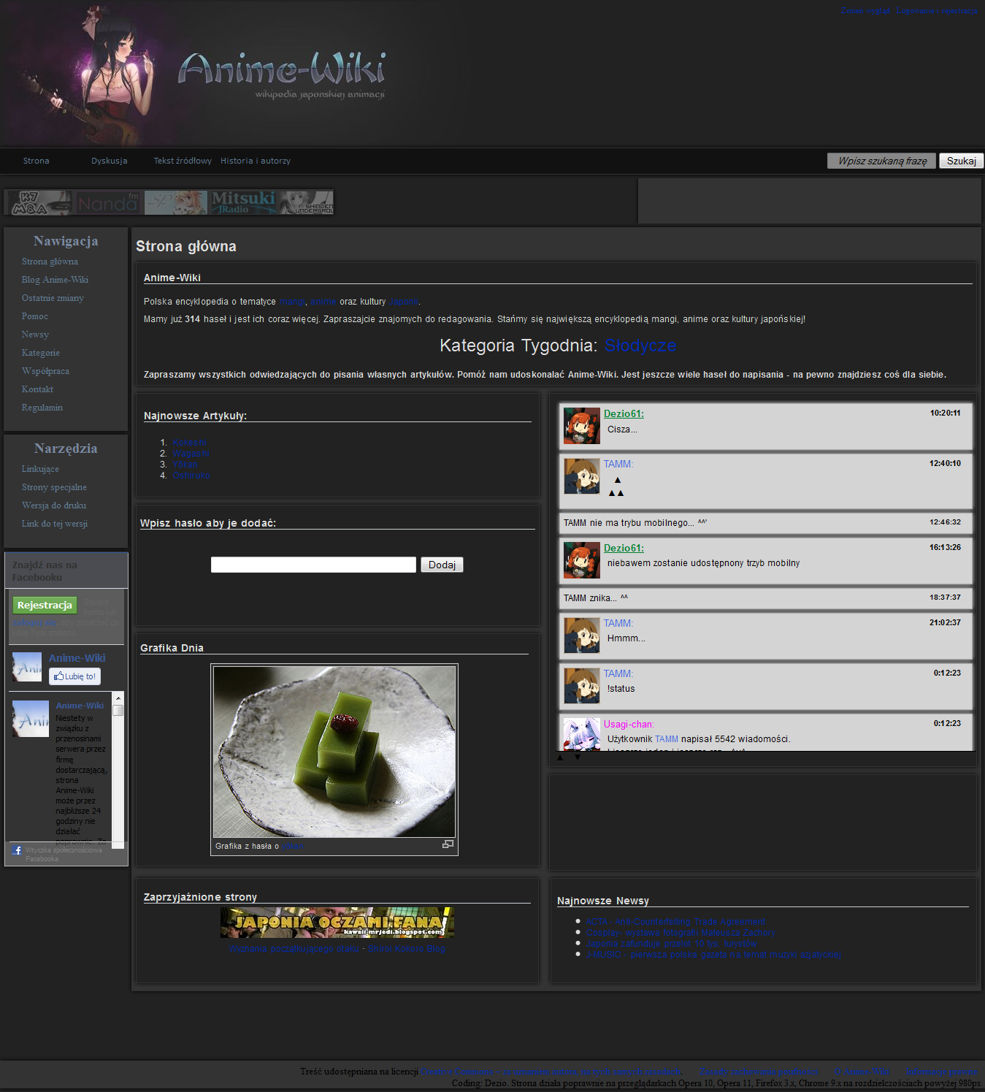Image resolution: width=985 pixels, height=1092 pixels.
Task: Click Usagi-chan avatar in chat
Action: (x=581, y=734)
